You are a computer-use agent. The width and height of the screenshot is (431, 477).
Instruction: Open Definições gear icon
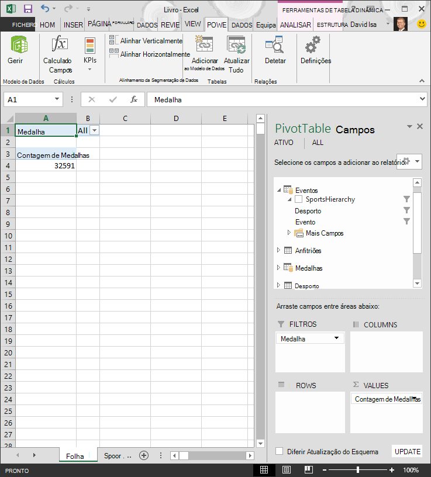(x=313, y=44)
